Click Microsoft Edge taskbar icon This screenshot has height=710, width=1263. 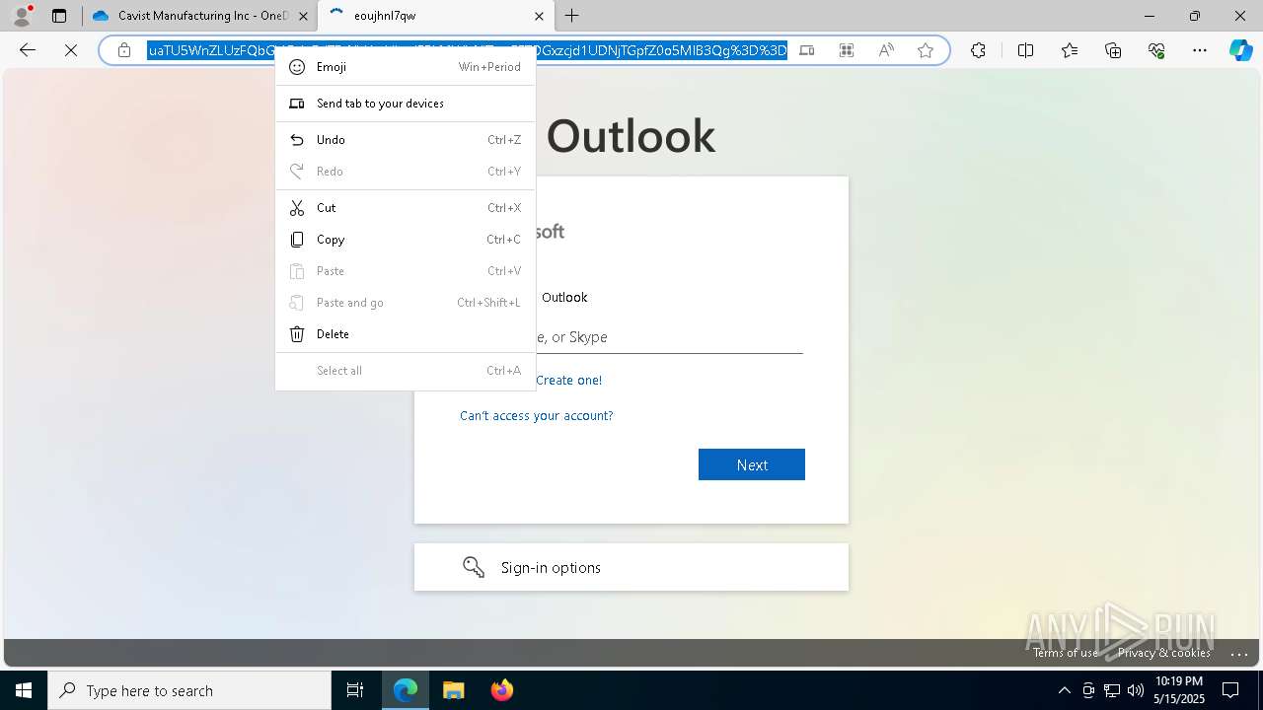[406, 690]
